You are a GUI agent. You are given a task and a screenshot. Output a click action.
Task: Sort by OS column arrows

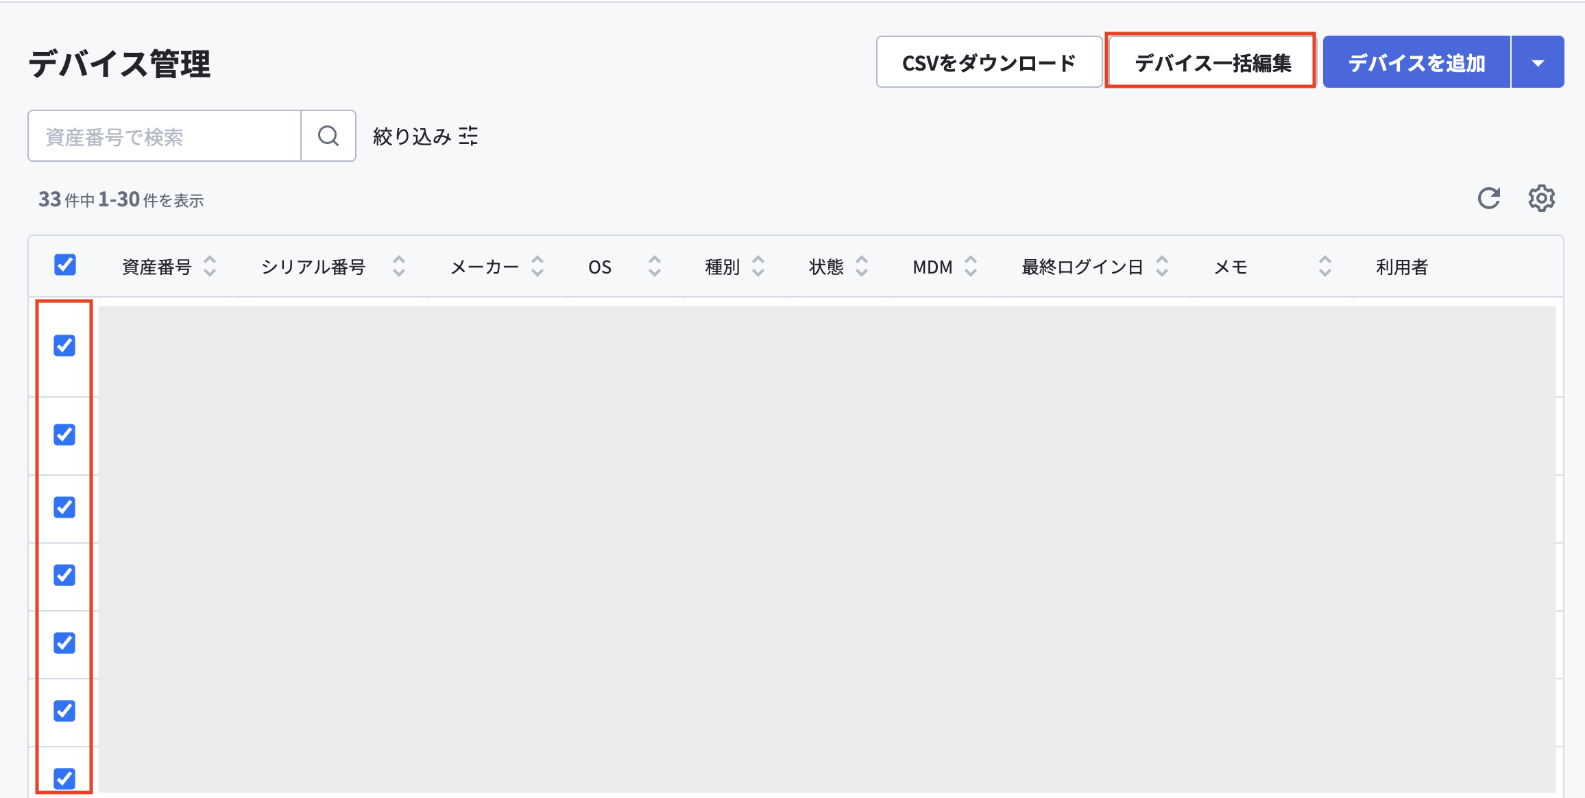655,266
